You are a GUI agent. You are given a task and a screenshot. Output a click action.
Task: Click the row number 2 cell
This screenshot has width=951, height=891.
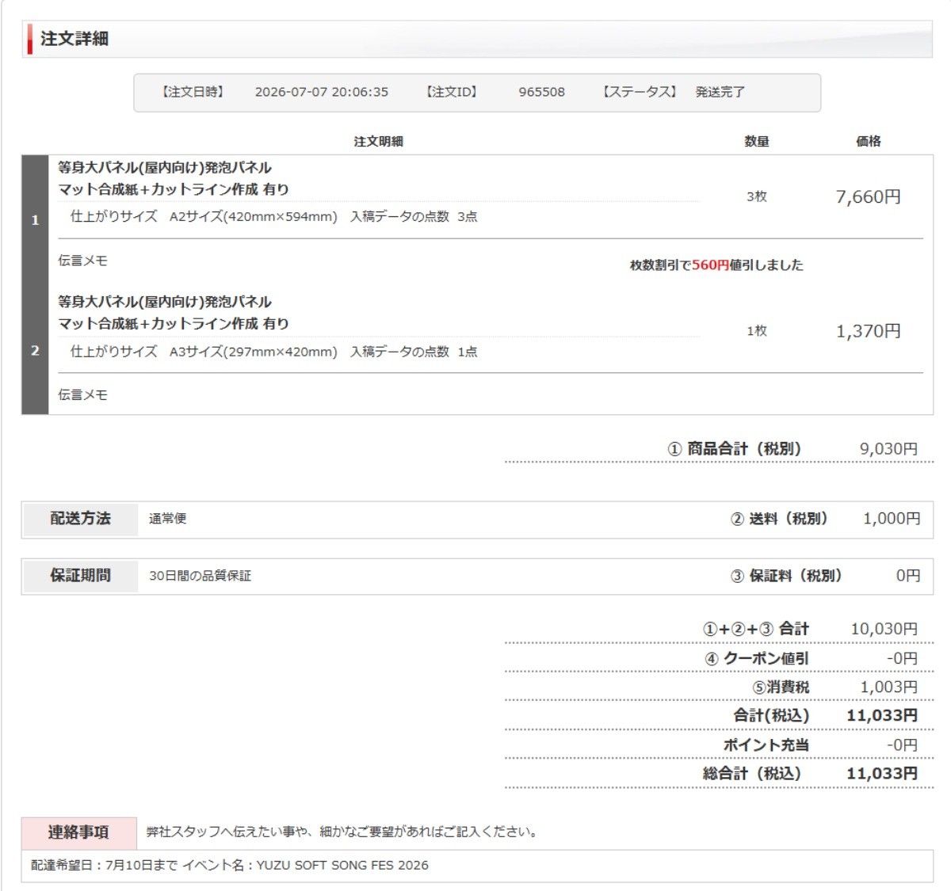35,350
